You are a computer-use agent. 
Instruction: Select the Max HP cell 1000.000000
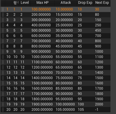tap(42, 57)
